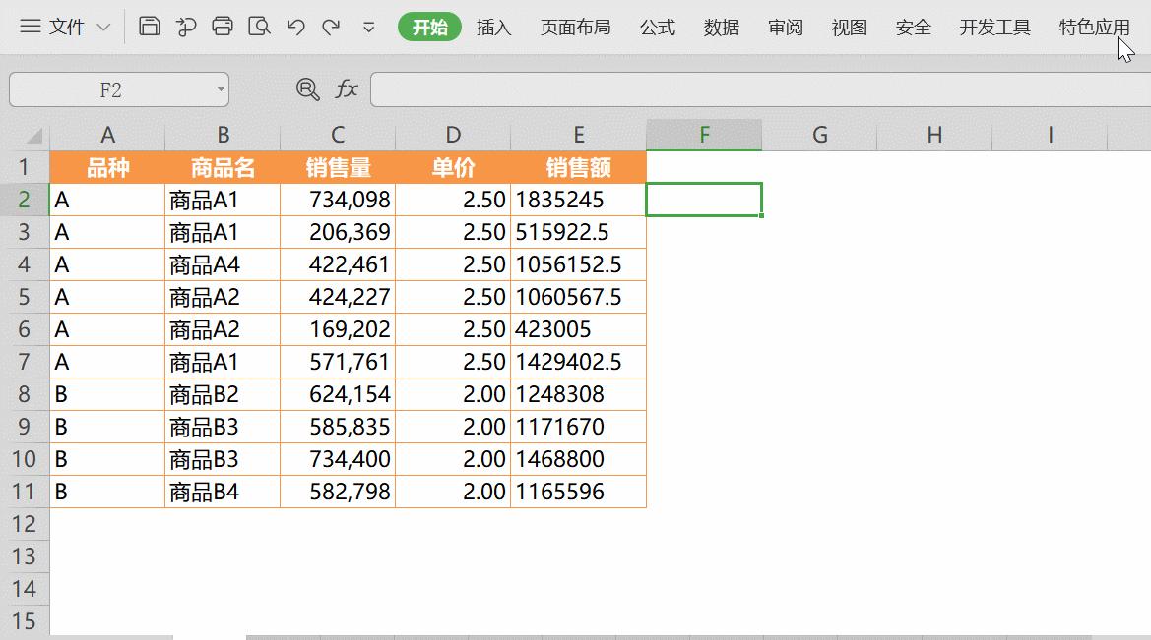The height and width of the screenshot is (640, 1151).
Task: Click the Save icon on quick access toolbar
Action: point(149,28)
